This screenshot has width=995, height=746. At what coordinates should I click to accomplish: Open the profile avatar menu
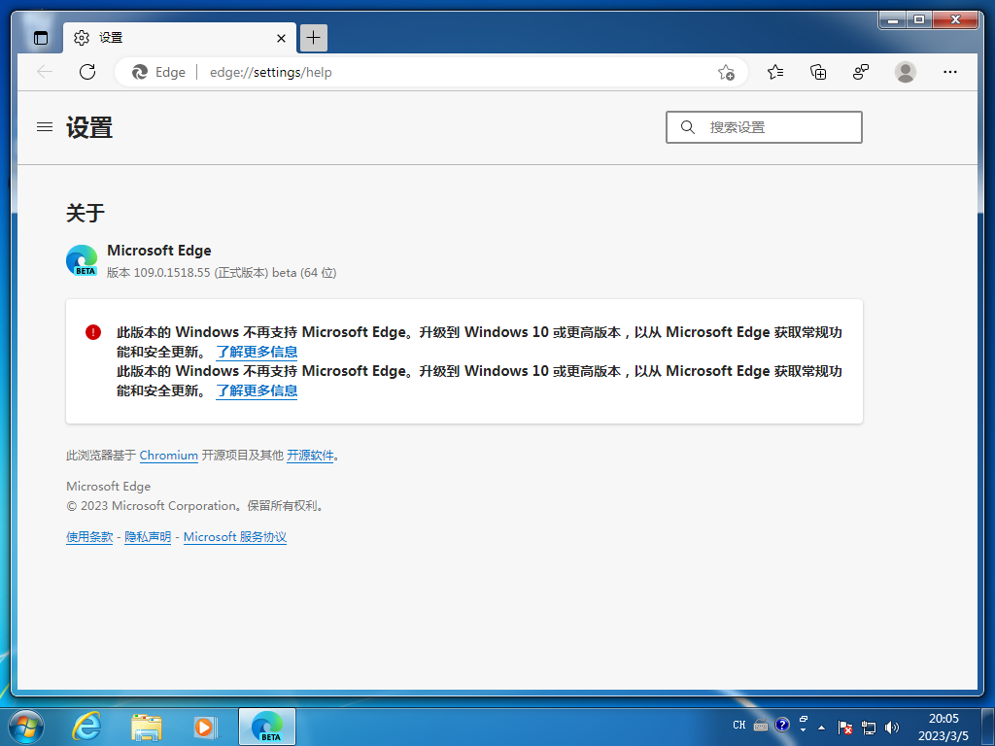coord(905,72)
